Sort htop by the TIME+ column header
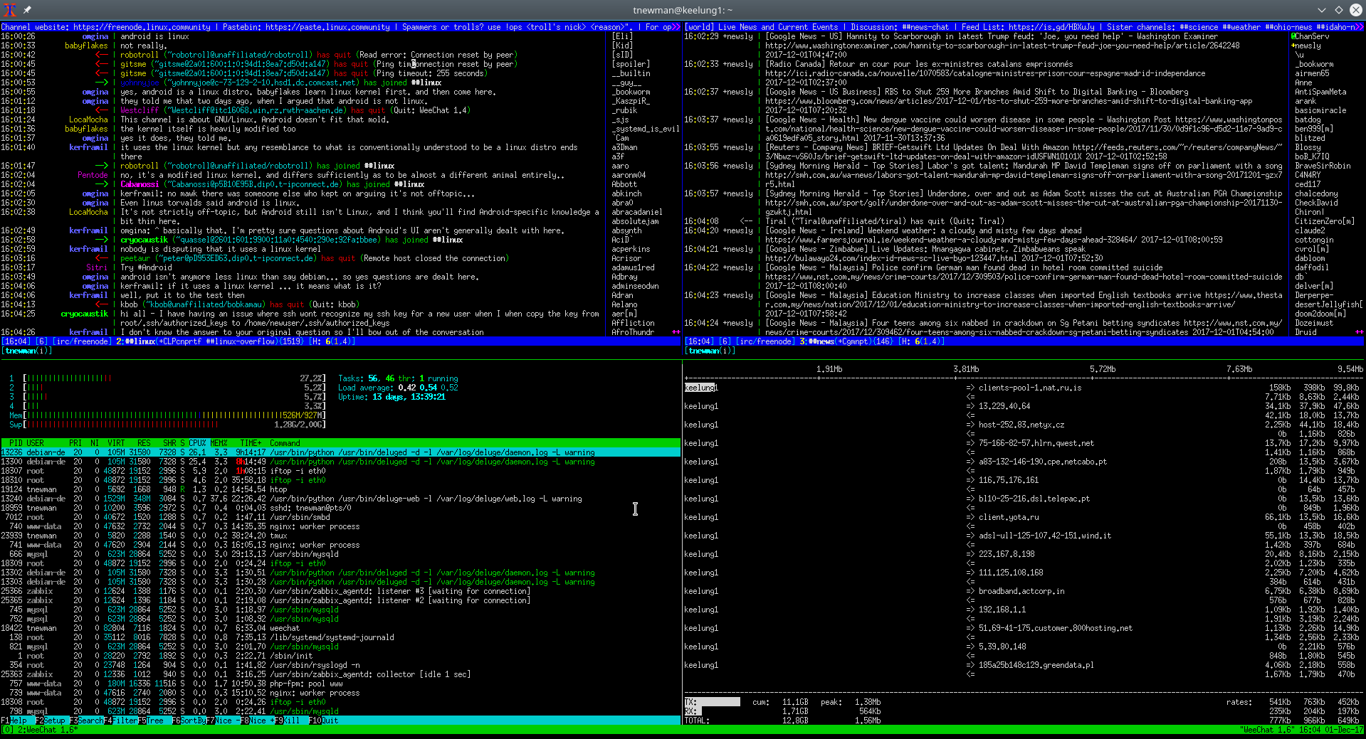Viewport: 1366px width, 739px height. (251, 443)
